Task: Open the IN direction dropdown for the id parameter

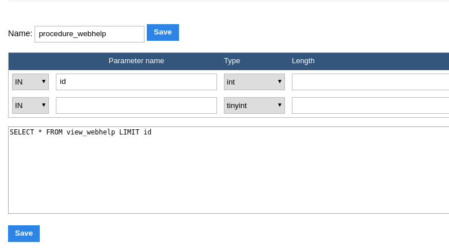Action: [x=31, y=82]
